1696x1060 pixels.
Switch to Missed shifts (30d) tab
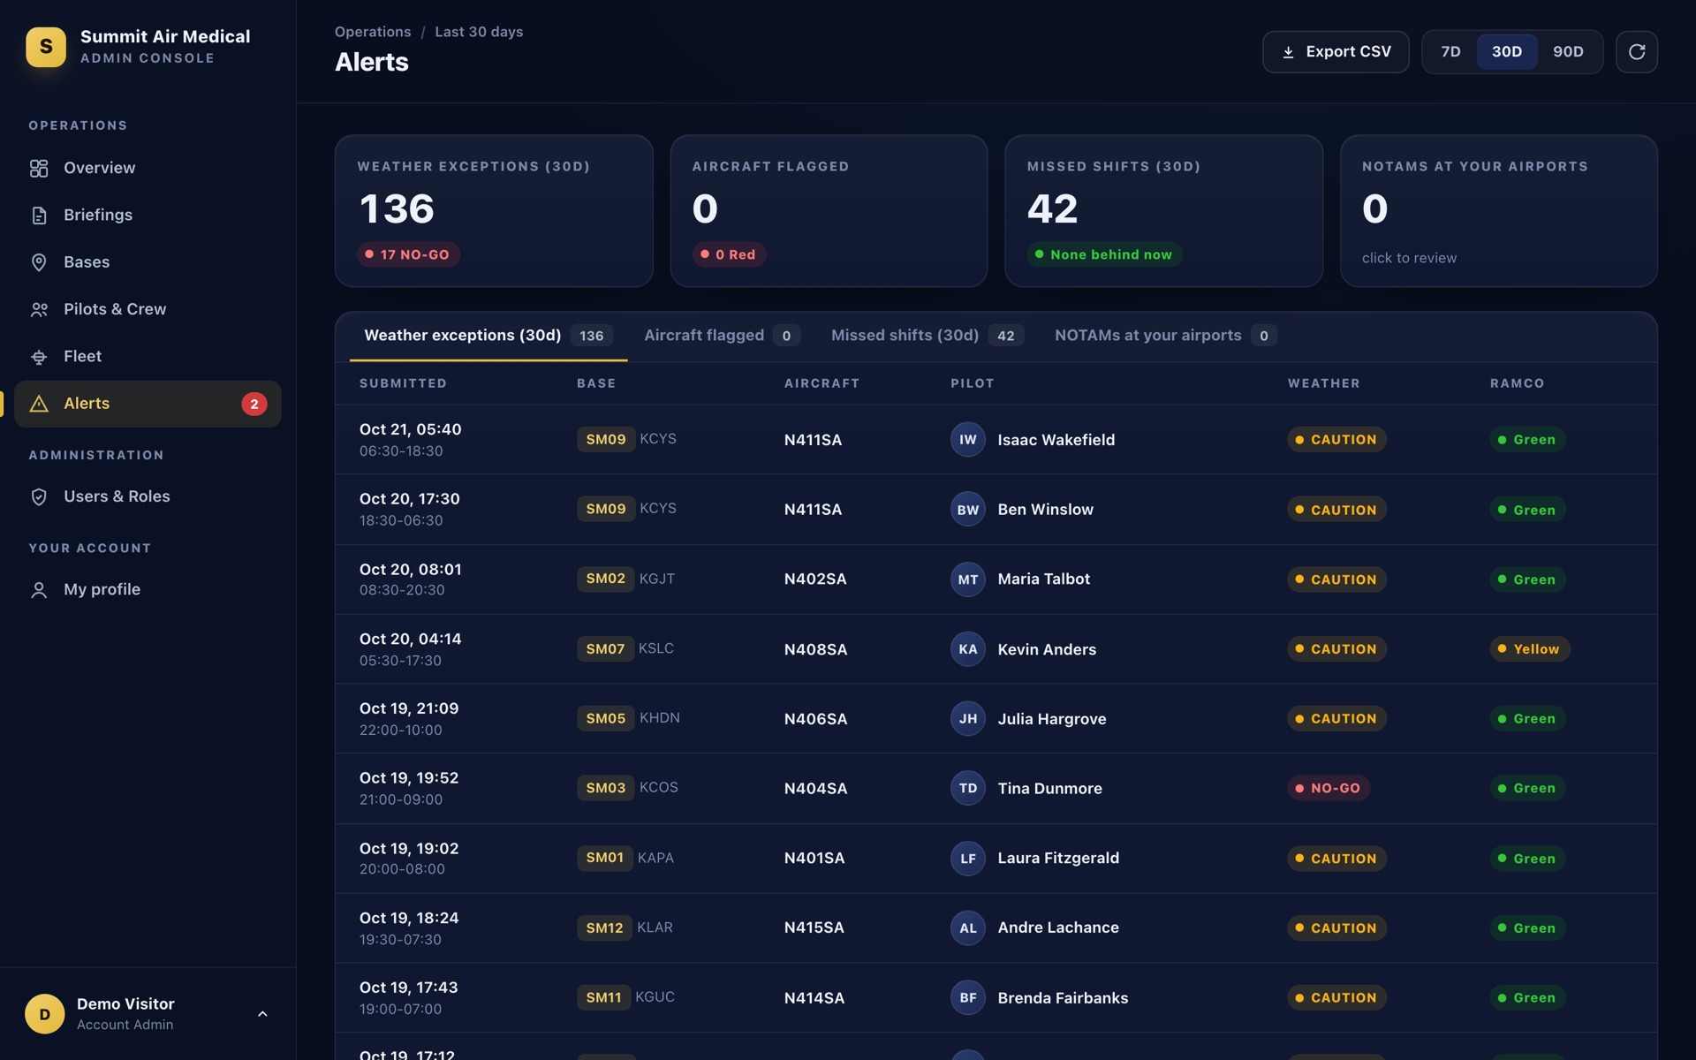pos(927,336)
